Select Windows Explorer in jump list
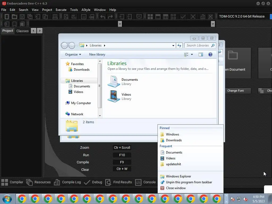272x204 pixels. coord(190,176)
